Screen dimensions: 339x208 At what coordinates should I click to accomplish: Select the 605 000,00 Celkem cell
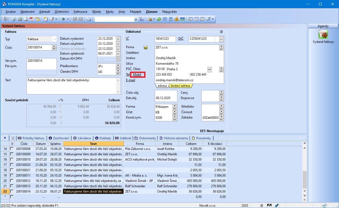click(x=191, y=181)
